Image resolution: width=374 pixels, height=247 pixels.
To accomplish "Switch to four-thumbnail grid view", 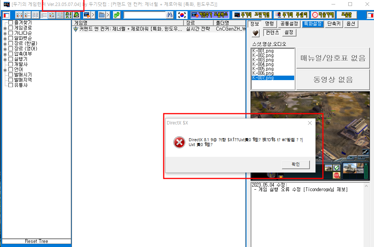I will (52, 15).
